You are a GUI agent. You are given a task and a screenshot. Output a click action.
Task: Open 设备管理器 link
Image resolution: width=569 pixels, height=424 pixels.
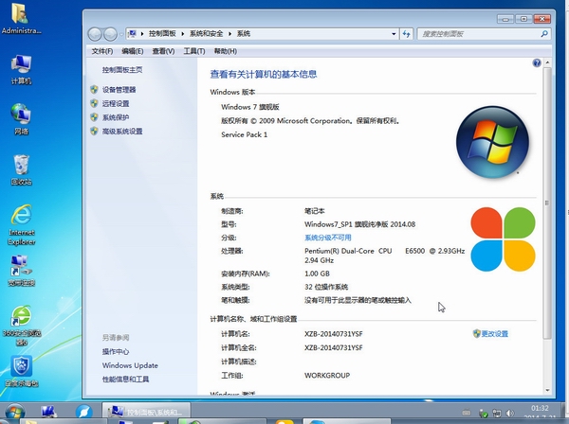(x=119, y=89)
